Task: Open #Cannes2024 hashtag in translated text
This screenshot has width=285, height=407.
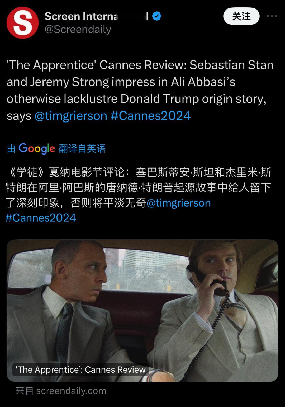Action: [41, 218]
